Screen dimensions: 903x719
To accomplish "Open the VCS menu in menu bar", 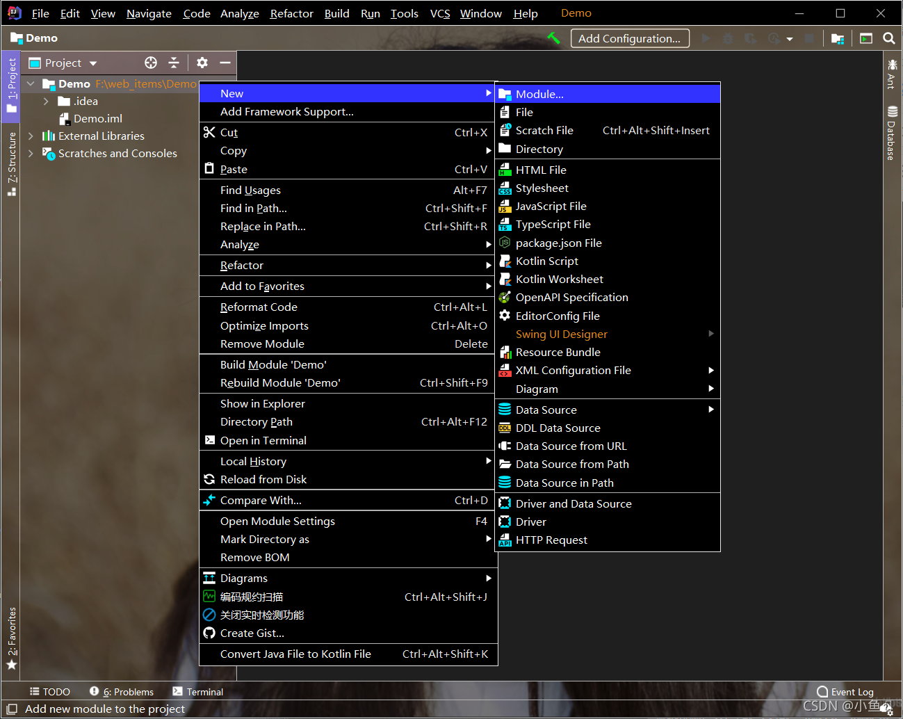I will pos(440,13).
